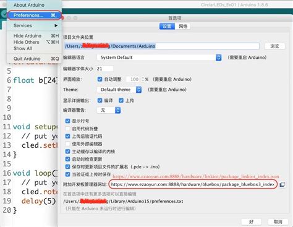Enable 启用代码折叠 checkbox

(67, 129)
